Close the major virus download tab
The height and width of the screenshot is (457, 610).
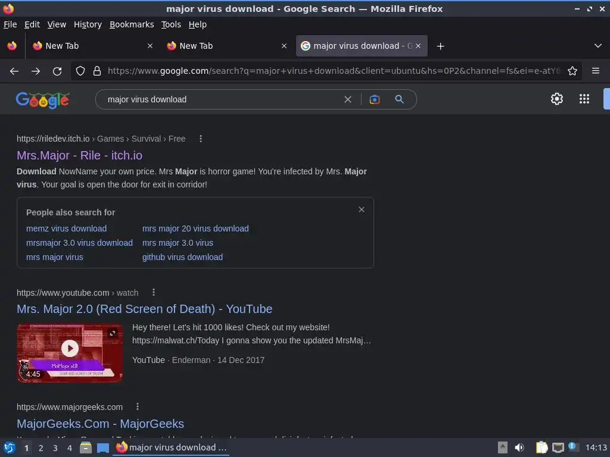[x=418, y=46]
